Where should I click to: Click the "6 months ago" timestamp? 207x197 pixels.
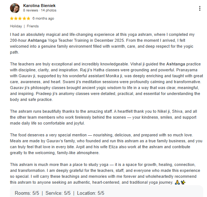click(x=43, y=18)
